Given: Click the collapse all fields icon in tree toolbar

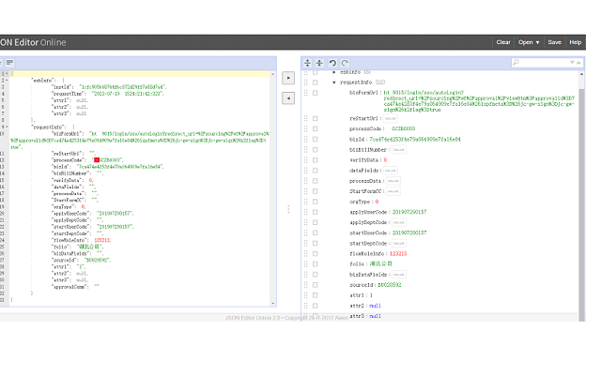Looking at the screenshot, I should tap(318, 62).
